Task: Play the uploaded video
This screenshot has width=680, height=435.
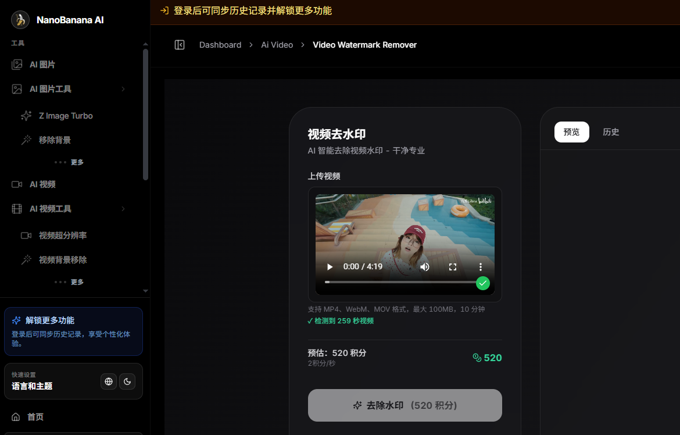Action: point(330,266)
